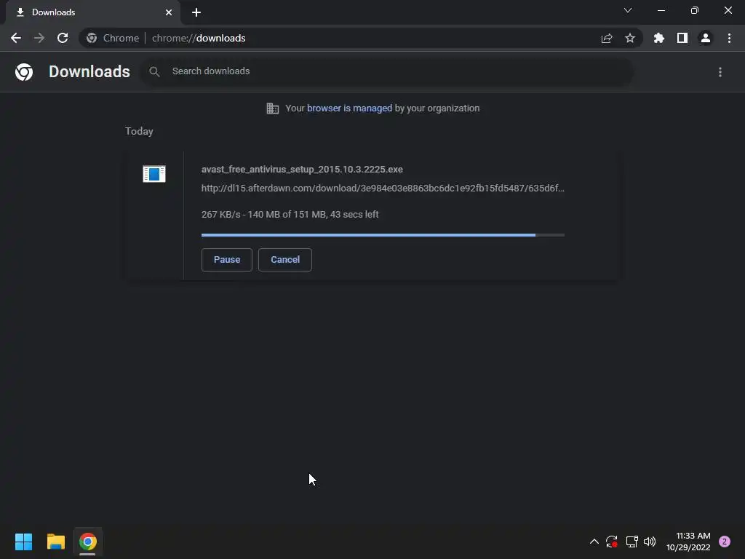745x559 pixels.
Task: Click the managed organization building icon
Action: pos(273,108)
